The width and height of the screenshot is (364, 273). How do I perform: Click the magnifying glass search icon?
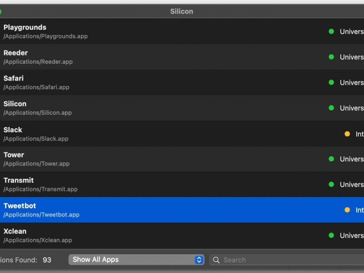pos(217,260)
